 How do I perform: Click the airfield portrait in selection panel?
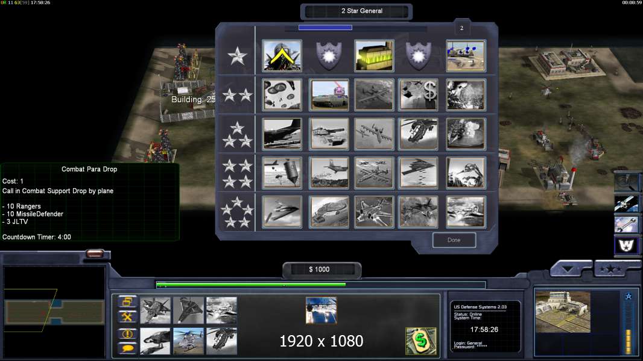563,312
